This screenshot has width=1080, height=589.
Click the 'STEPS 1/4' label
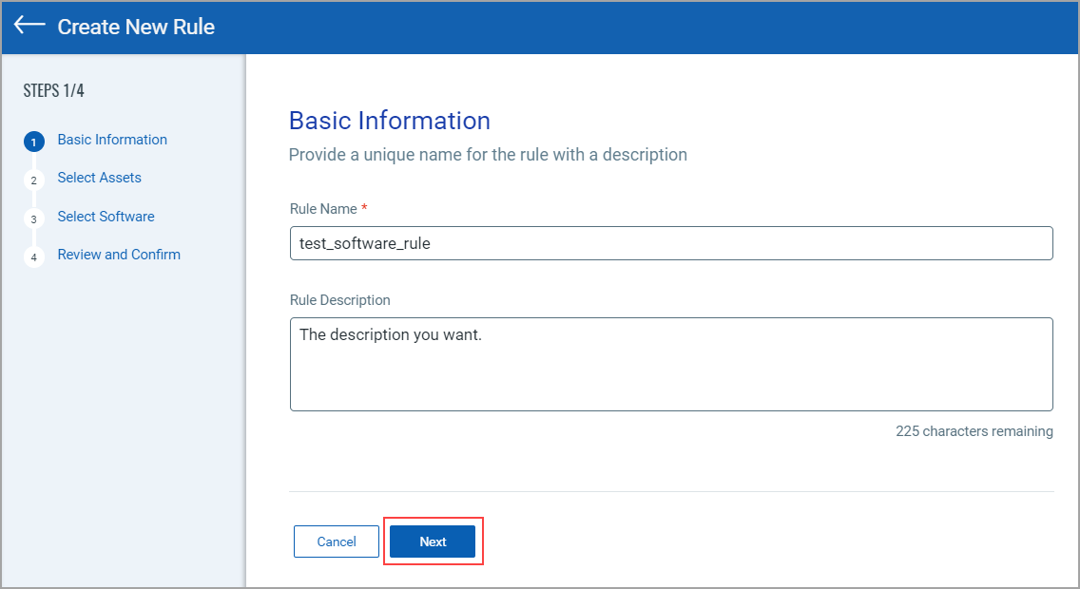[54, 90]
